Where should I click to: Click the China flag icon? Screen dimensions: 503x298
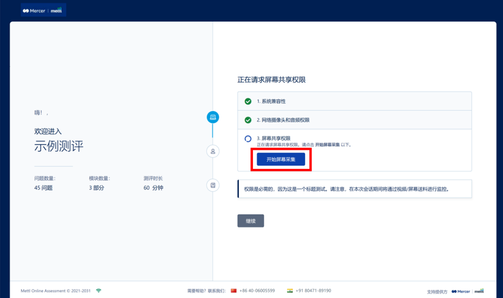tap(234, 291)
